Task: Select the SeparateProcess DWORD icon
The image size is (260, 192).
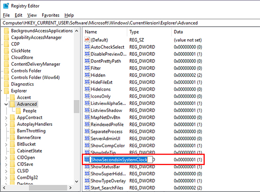Action: point(87,131)
